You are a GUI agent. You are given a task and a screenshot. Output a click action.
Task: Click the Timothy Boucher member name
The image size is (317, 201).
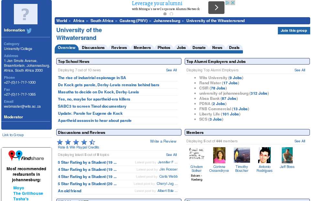click(x=242, y=169)
